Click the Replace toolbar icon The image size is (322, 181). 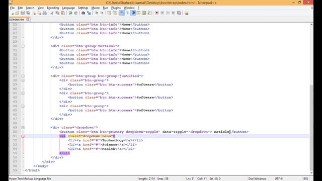coord(89,13)
